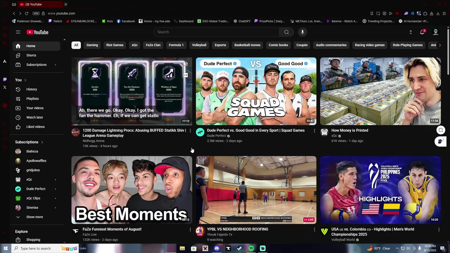450x253 pixels.
Task: Open browser downloads icon
Action: tap(438, 13)
